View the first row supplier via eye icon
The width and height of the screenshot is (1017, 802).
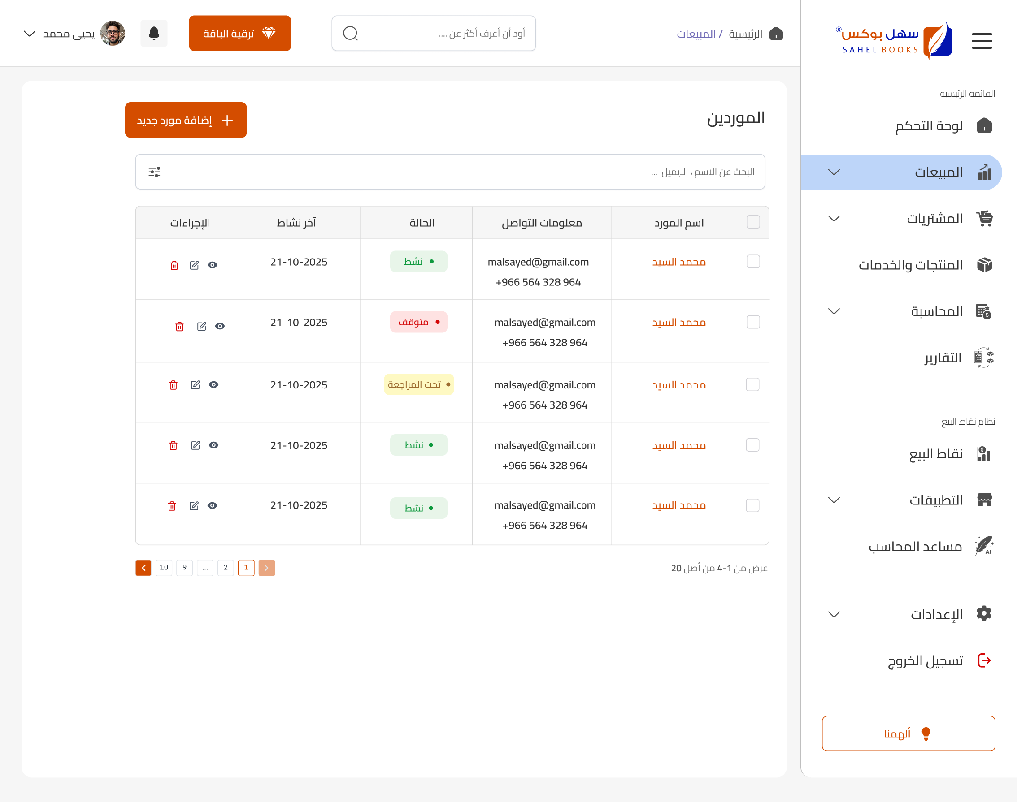[213, 265]
